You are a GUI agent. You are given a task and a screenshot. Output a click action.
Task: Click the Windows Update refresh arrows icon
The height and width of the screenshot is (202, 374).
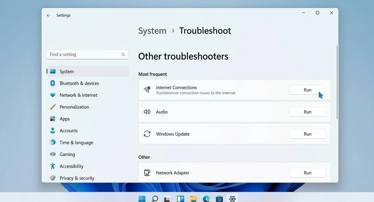pyautogui.click(x=147, y=134)
